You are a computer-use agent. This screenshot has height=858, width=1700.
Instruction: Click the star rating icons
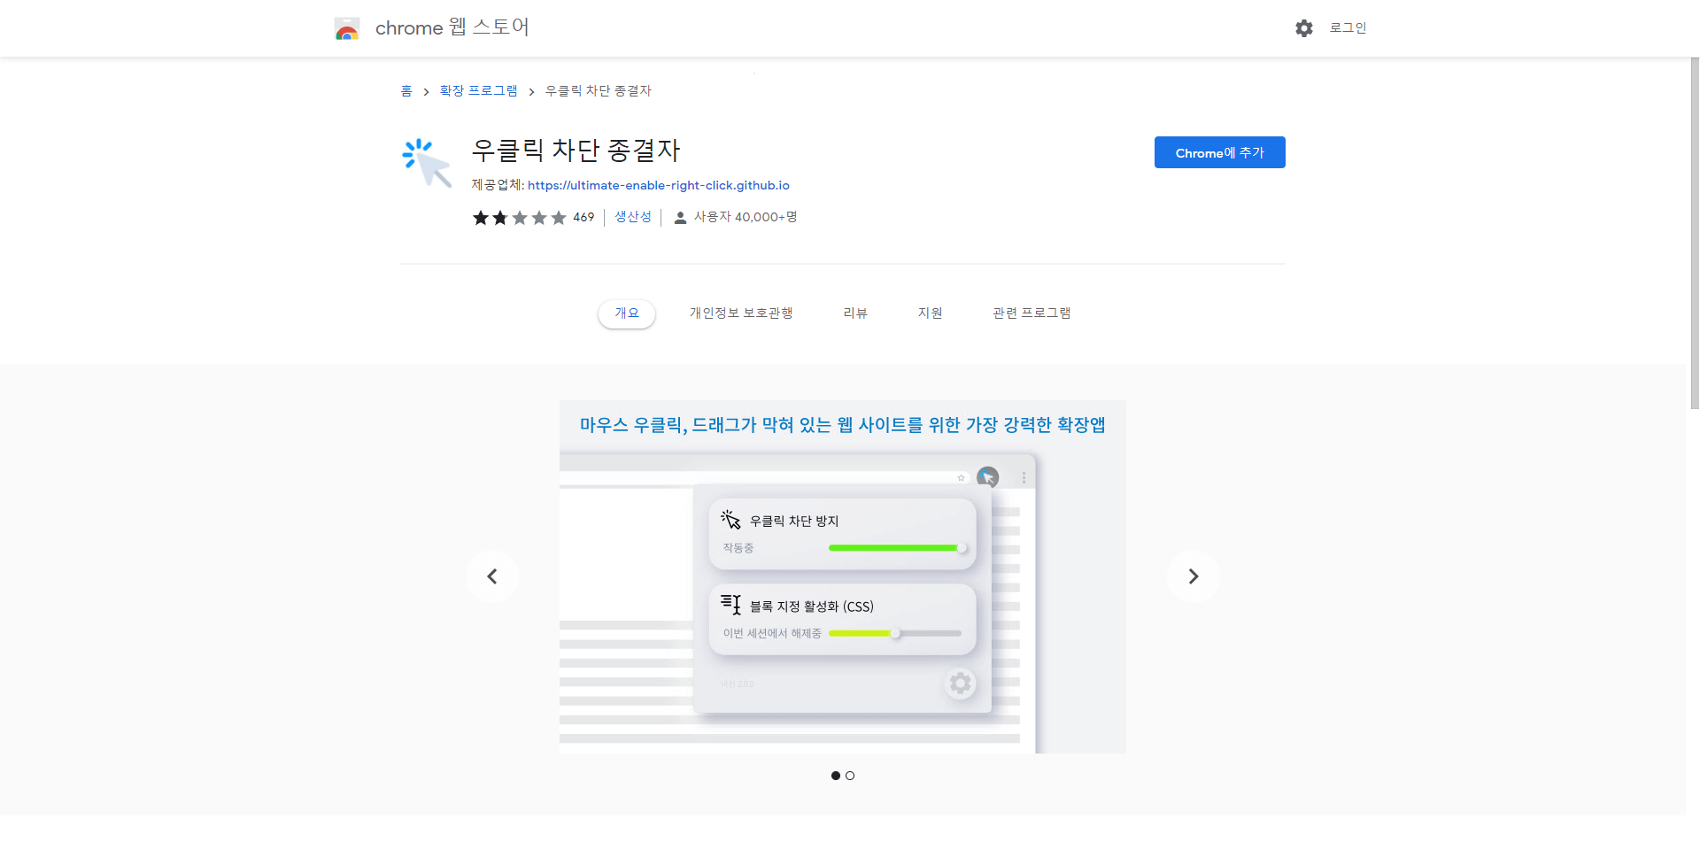coord(519,218)
